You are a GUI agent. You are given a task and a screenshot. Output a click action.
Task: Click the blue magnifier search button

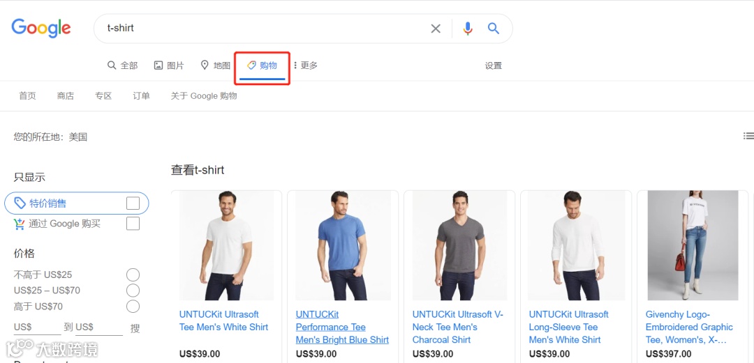click(494, 29)
